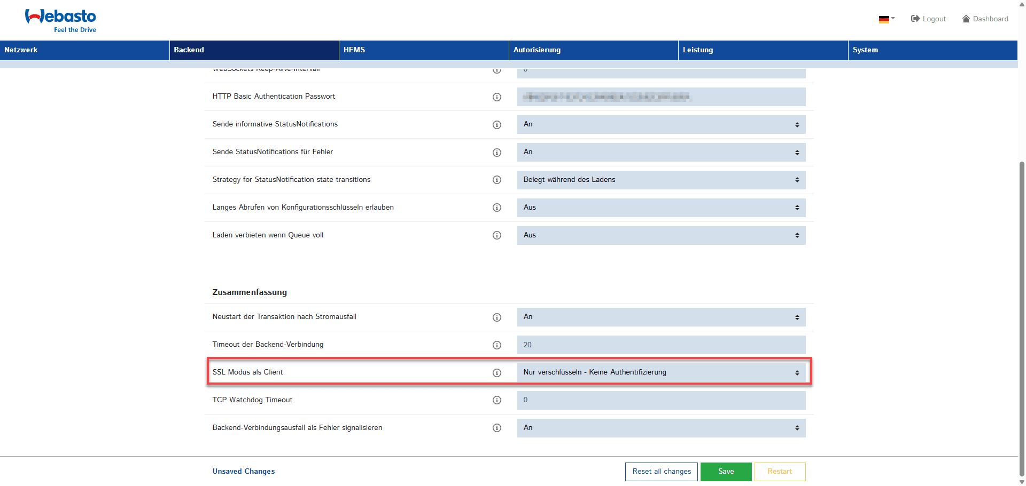The image size is (1026, 486).
Task: Click the Zusammenfassung section heading
Action: coord(250,292)
